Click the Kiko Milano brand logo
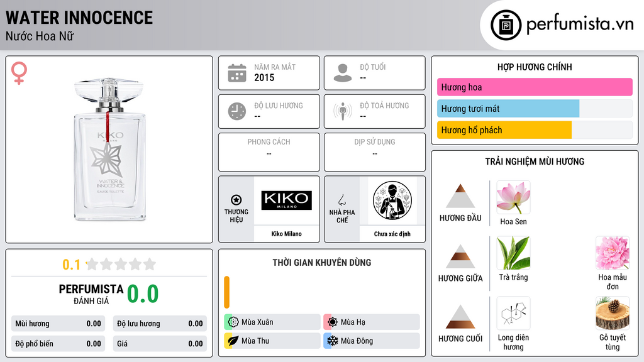This screenshot has width=644, height=362. tap(286, 200)
